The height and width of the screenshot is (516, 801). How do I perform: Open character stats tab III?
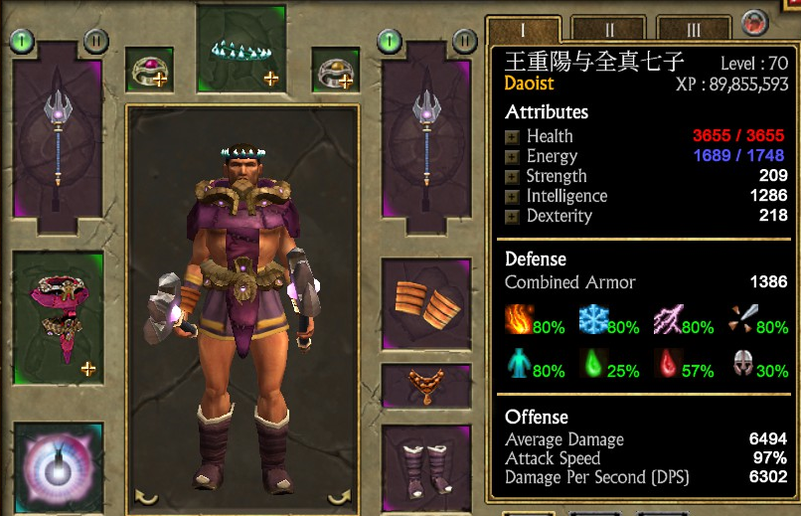694,30
